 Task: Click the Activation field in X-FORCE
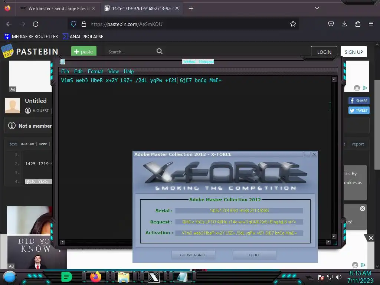(x=239, y=233)
